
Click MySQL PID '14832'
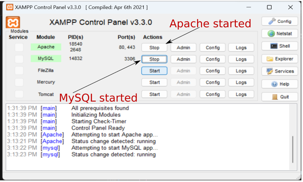tap(76, 58)
